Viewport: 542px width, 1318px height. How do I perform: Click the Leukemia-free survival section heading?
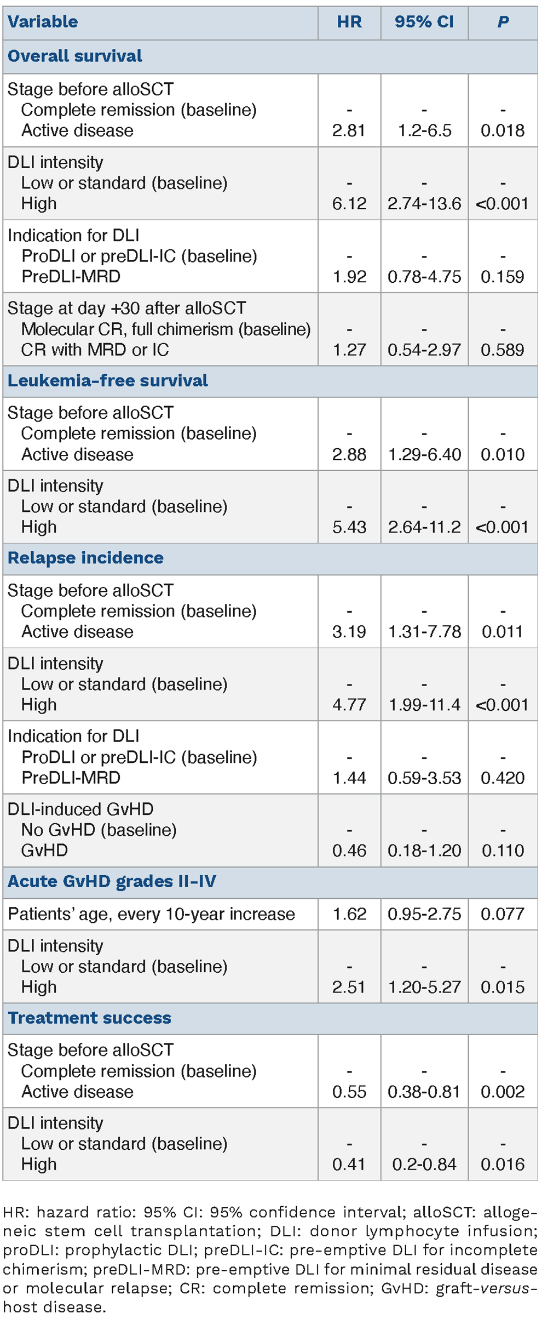click(108, 381)
